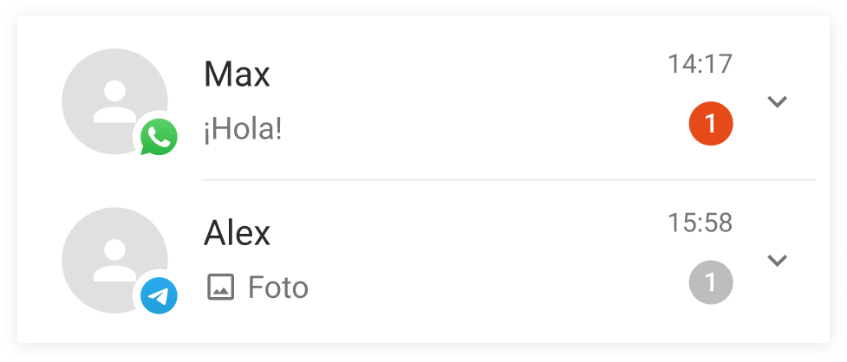Click the photo icon beside Foto
The height and width of the screenshot is (362, 847).
(220, 287)
